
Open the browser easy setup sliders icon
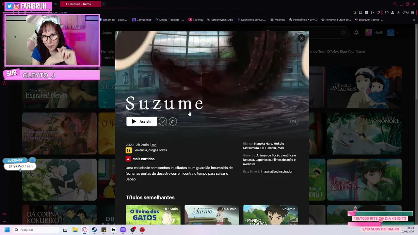[x=413, y=12]
